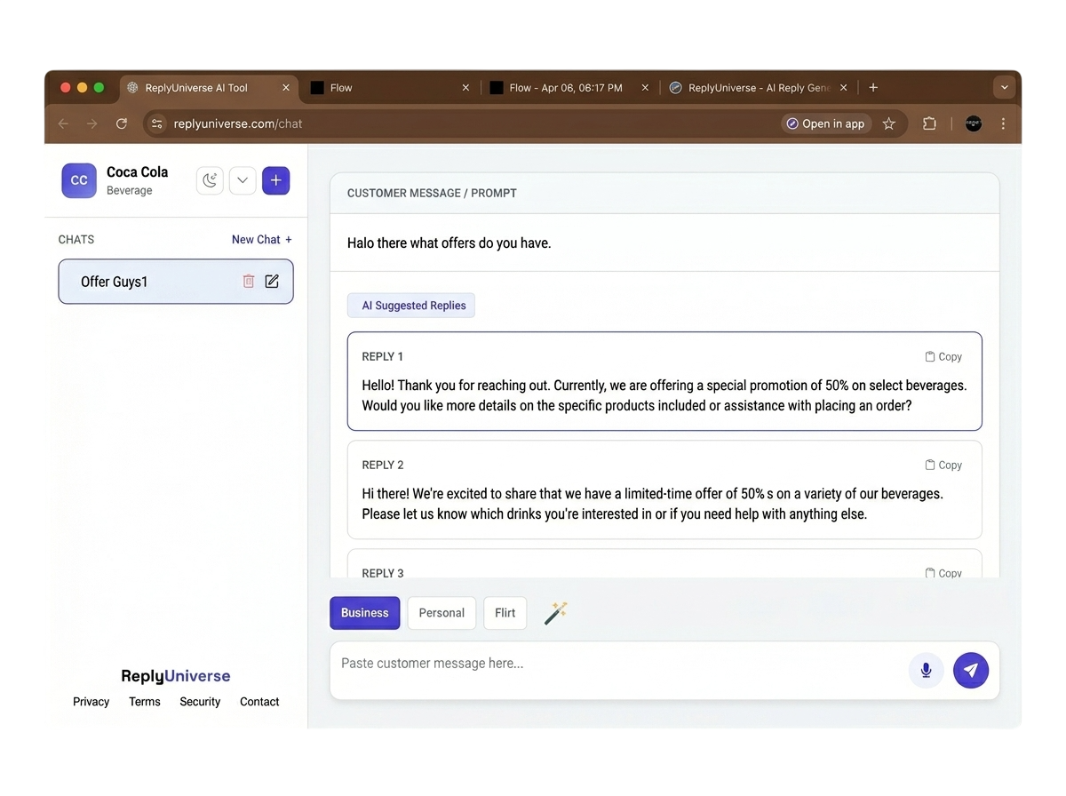Viewport: 1066px width, 796px height.
Task: Open Chrome's three-dot customize menu
Action: [1003, 123]
